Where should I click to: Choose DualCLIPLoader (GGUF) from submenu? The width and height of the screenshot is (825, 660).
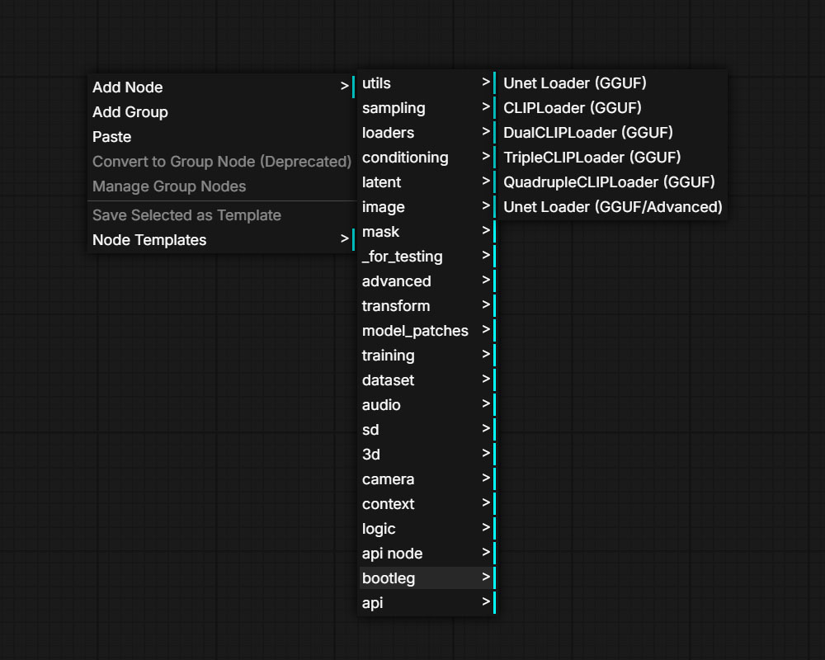(588, 133)
